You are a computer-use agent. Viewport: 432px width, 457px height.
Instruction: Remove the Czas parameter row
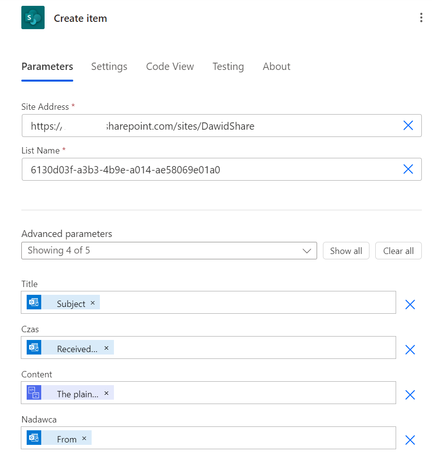(410, 350)
